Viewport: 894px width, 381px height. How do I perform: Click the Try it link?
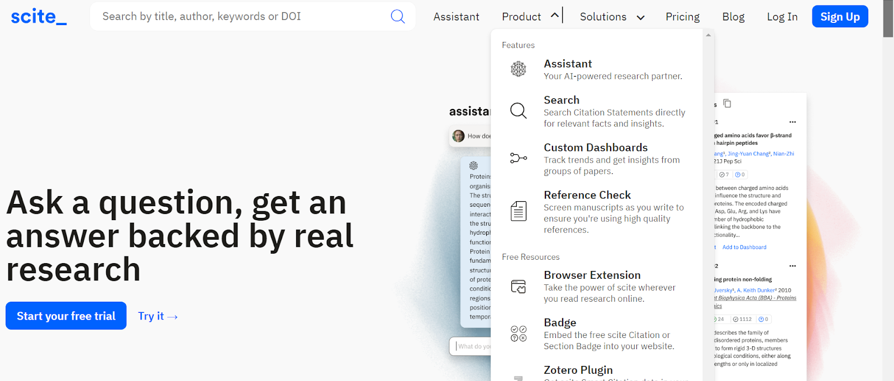tap(158, 316)
